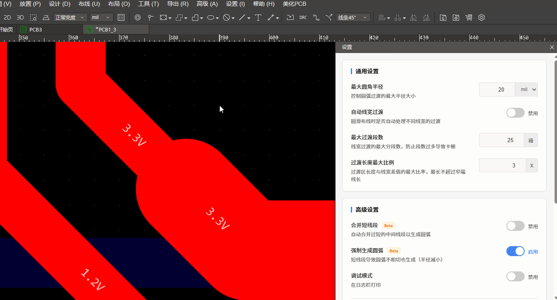Image resolution: width=557 pixels, height=300 pixels.
Task: Click the 过渡长度最大比例 value field
Action: pos(502,165)
